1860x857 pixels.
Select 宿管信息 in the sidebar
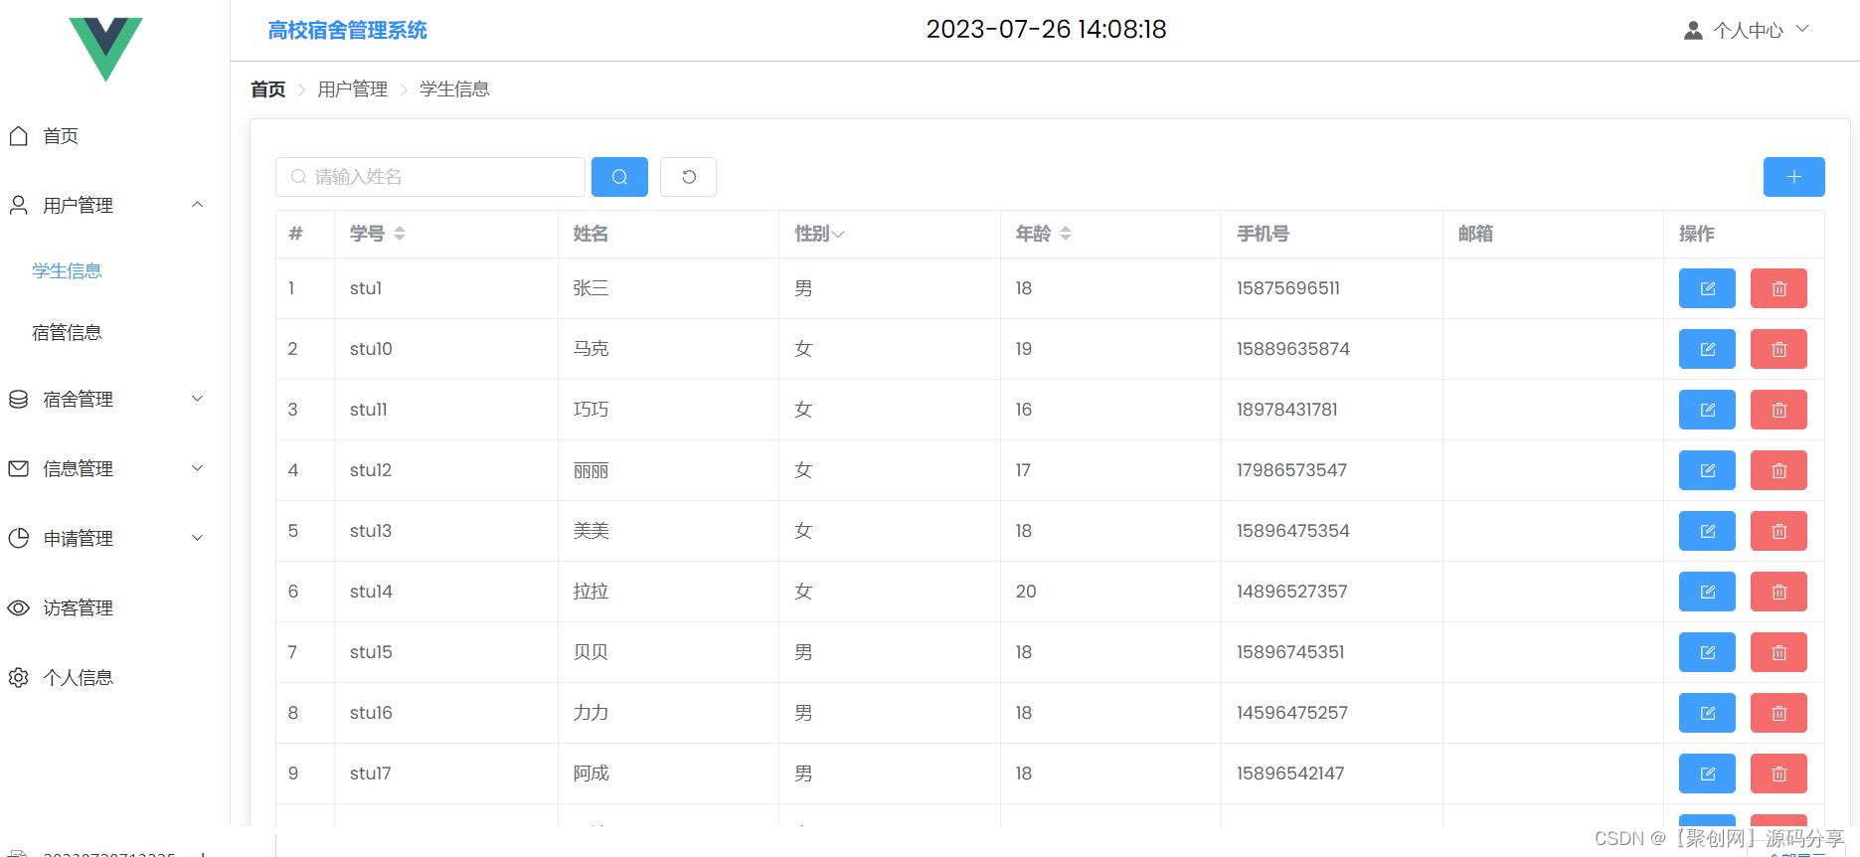(67, 332)
